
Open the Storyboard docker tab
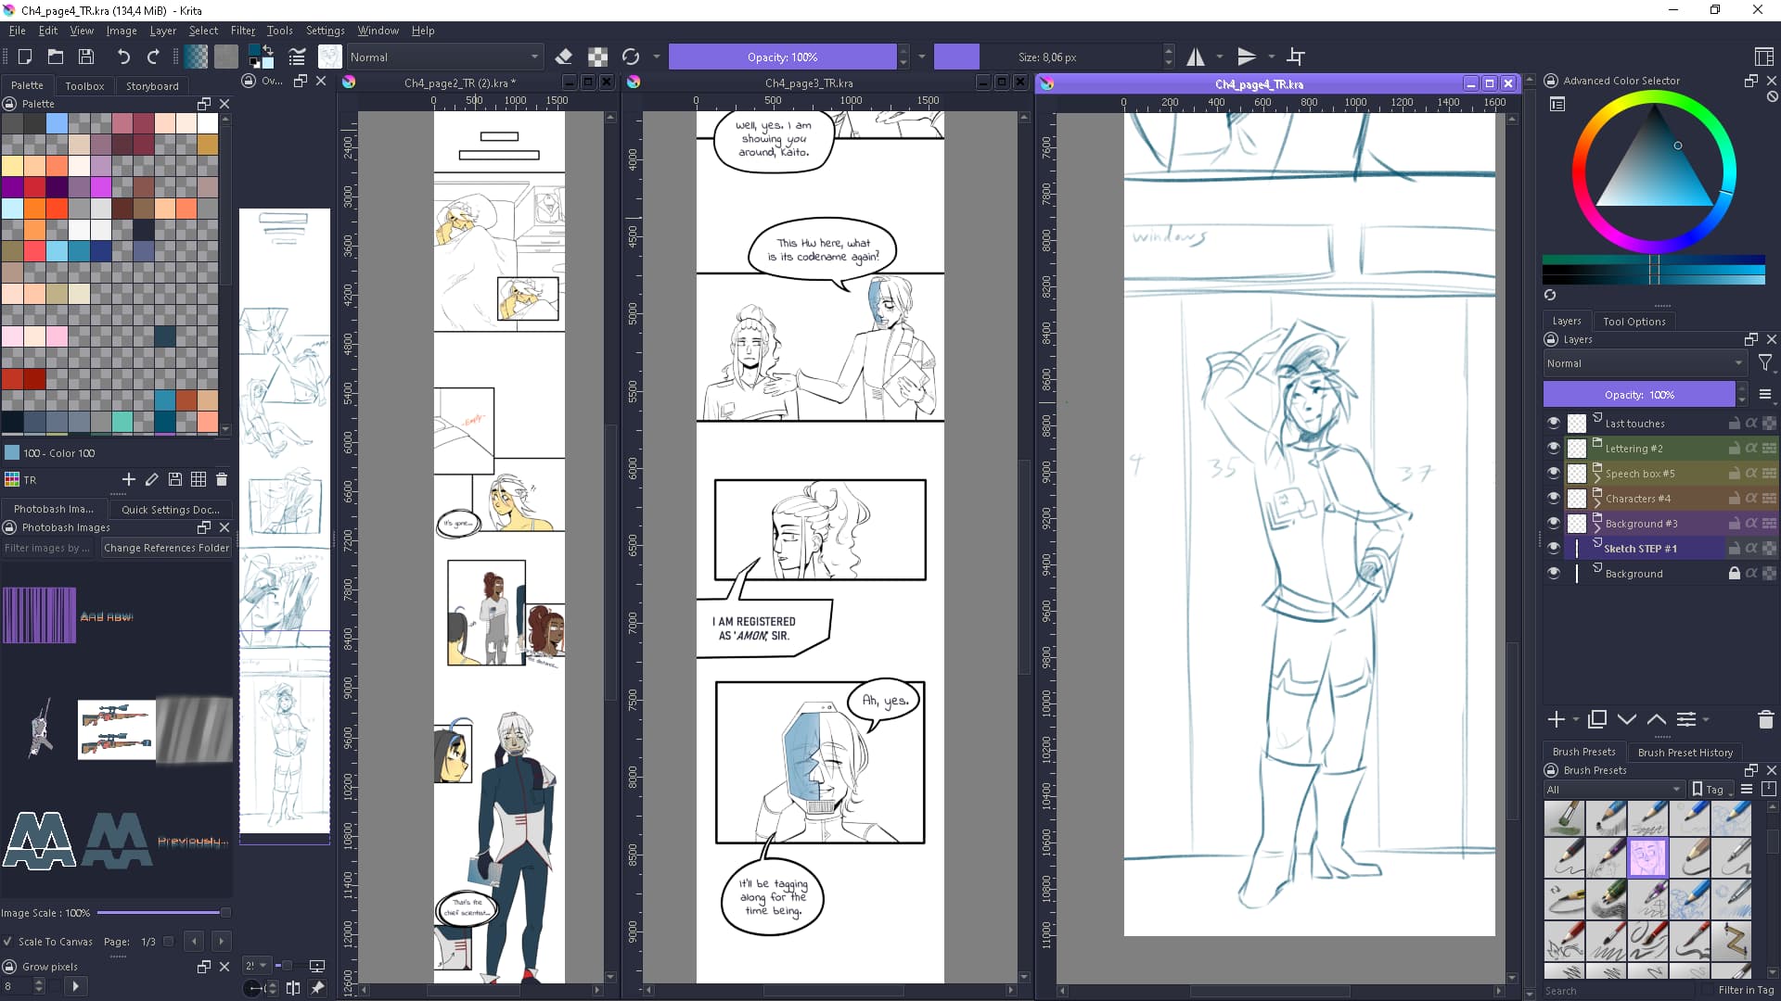pyautogui.click(x=152, y=86)
